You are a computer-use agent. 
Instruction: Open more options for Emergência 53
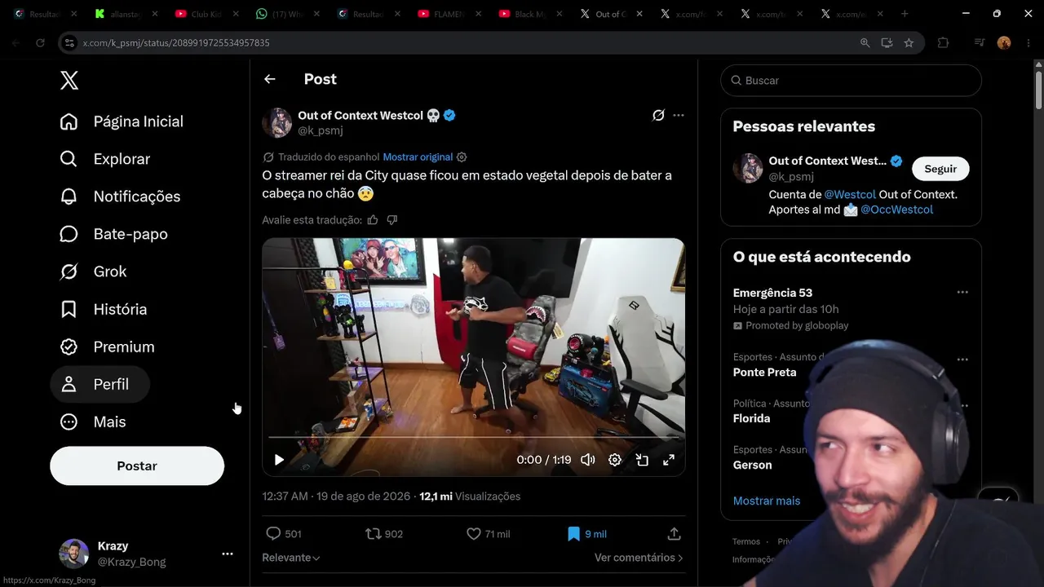tap(962, 292)
